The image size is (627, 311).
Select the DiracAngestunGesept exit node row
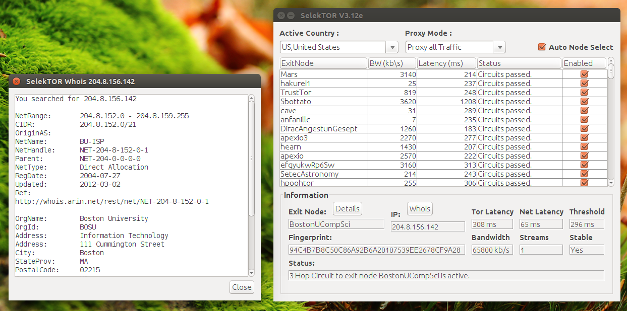click(x=443, y=128)
